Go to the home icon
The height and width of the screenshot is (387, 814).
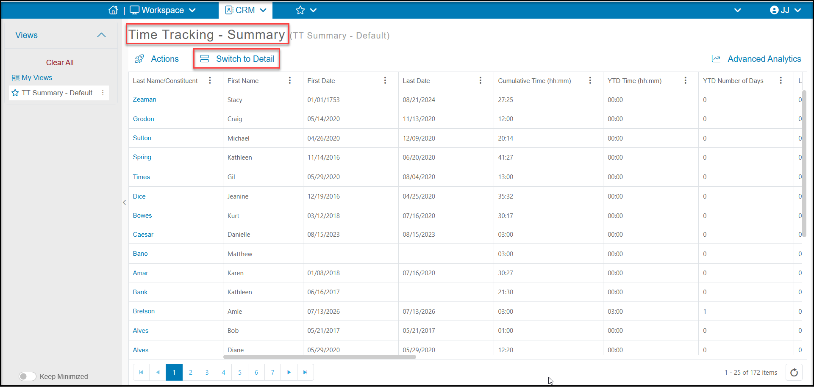coord(113,10)
